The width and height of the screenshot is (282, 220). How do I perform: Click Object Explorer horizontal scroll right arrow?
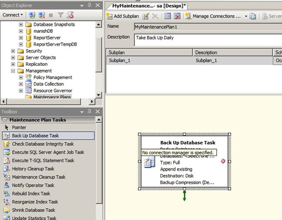click(x=92, y=101)
